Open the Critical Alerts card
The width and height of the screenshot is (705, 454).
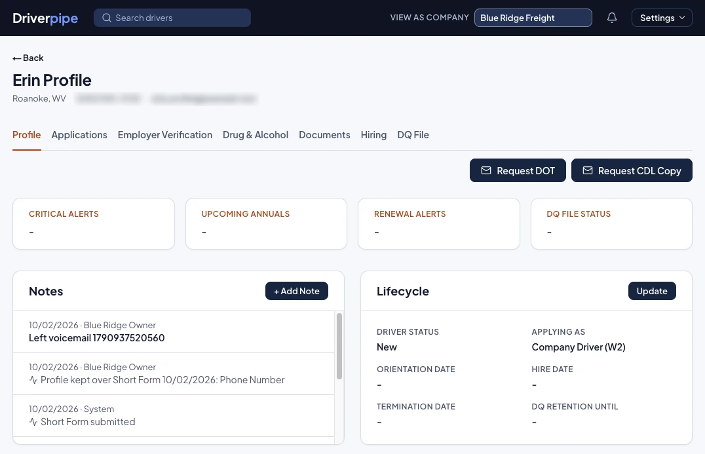click(94, 223)
